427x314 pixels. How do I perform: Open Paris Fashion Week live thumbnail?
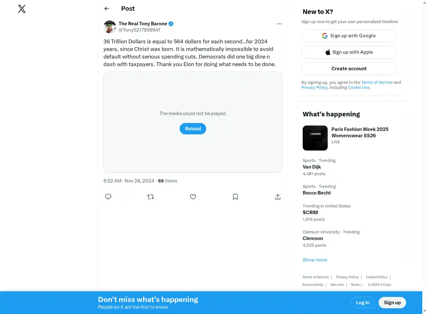pyautogui.click(x=315, y=138)
